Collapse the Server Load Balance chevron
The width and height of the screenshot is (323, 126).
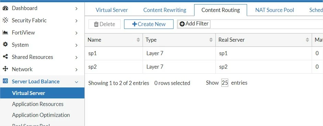[76, 82]
